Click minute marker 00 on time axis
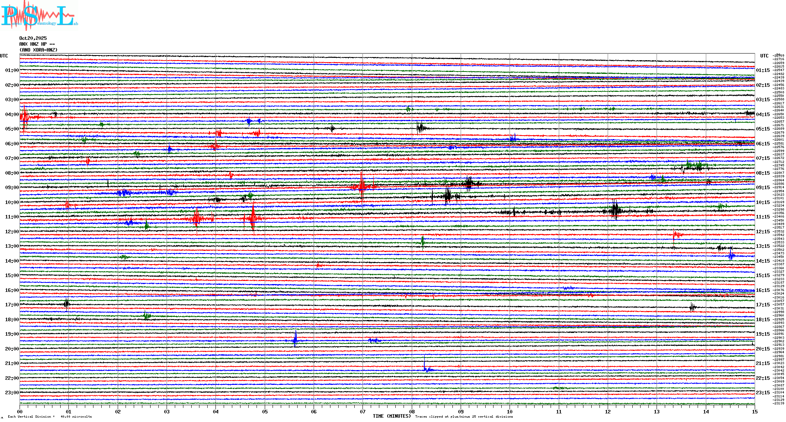 (x=20, y=411)
